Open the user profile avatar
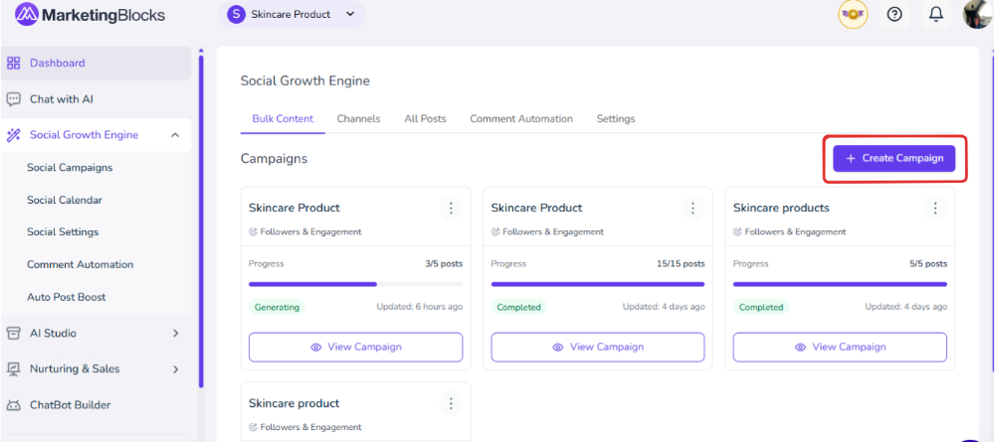Viewport: 995px width, 442px height. coord(977,15)
